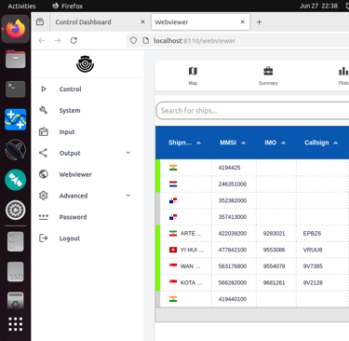Click the Input radio icon
Screen dimensions: 349x341
pos(44,131)
